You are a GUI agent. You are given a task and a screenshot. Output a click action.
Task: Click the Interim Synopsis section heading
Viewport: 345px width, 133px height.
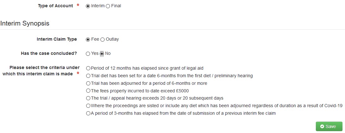tap(25, 23)
